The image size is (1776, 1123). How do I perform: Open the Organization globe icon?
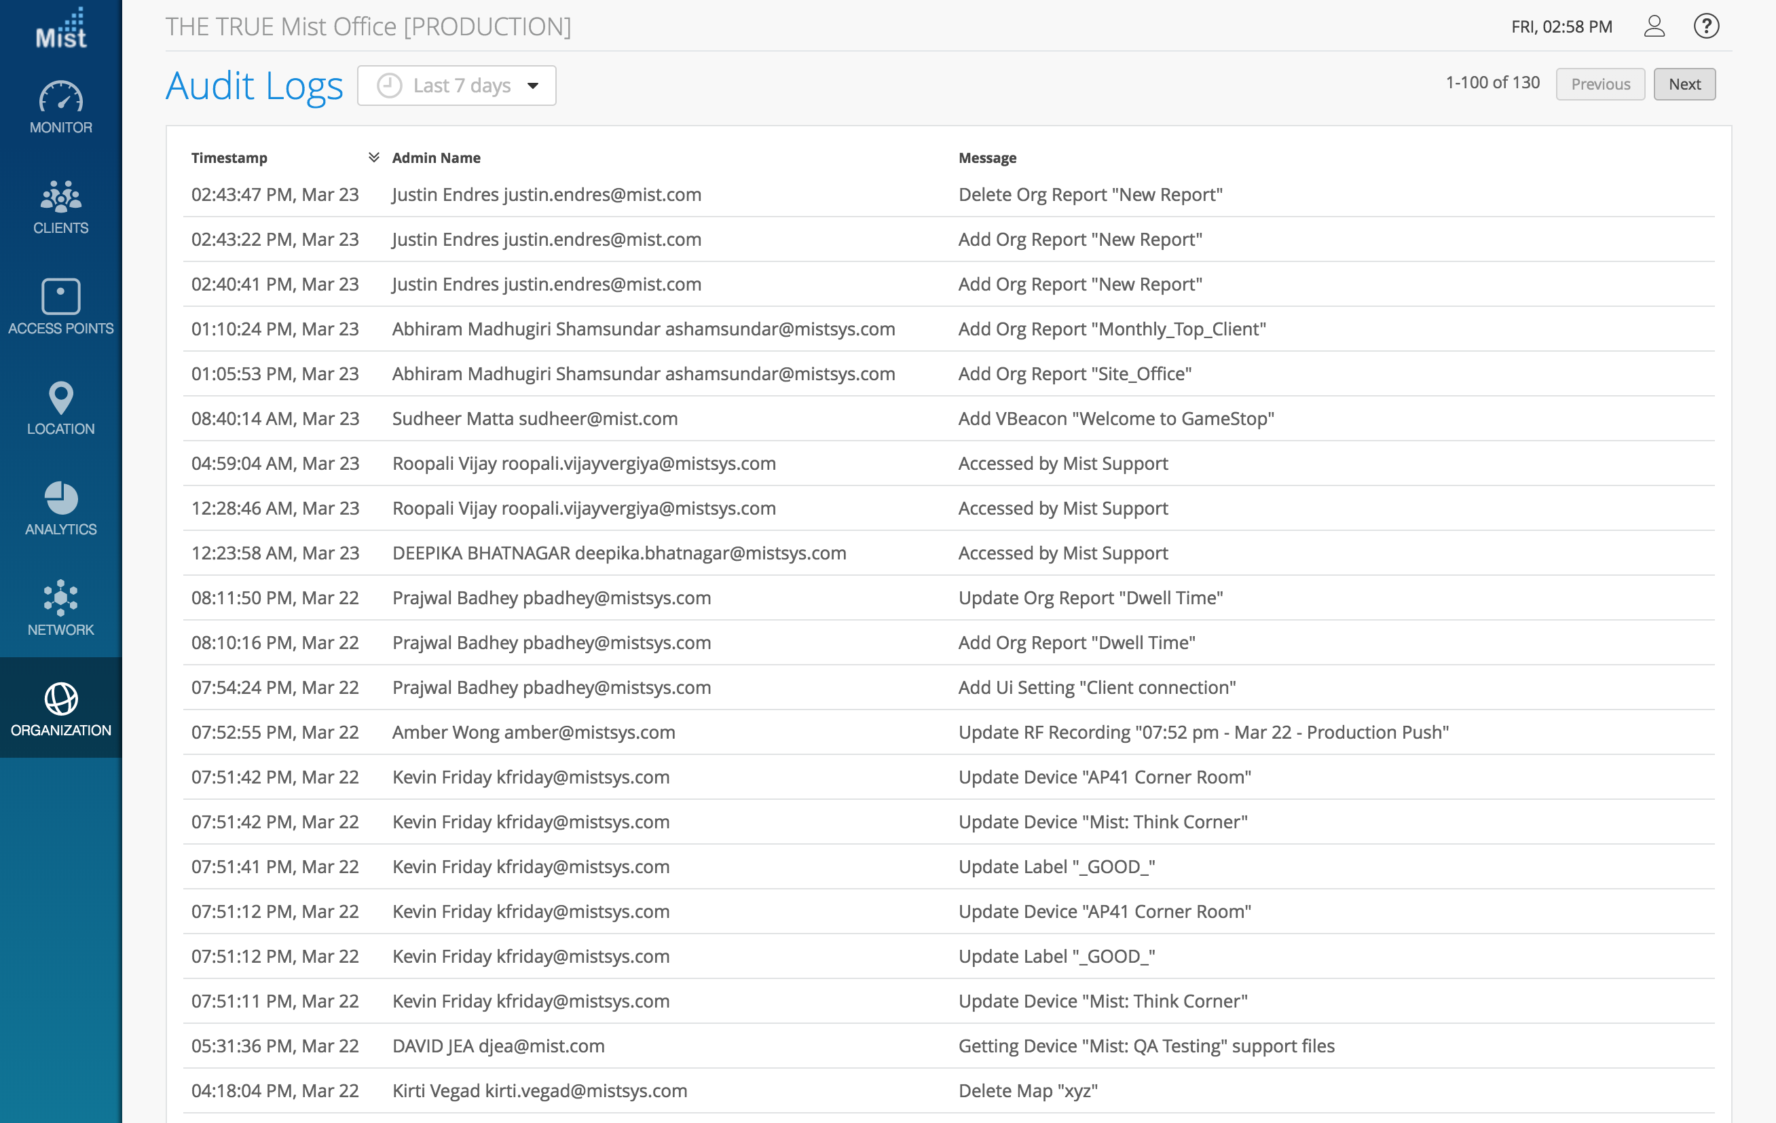pyautogui.click(x=61, y=699)
